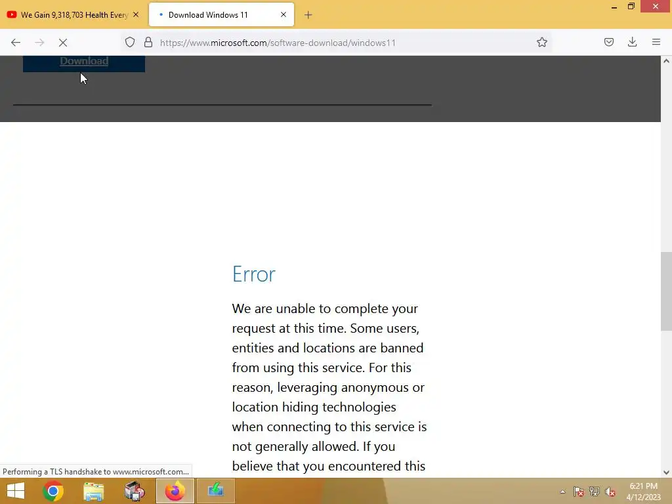The image size is (672, 504).
Task: Restore down the Firefox window
Action: click(631, 7)
